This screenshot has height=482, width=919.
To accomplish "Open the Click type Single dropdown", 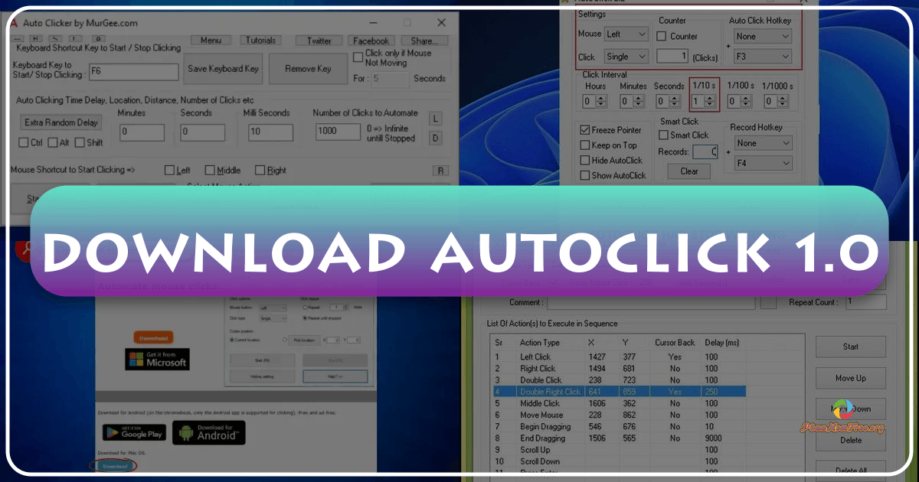I will [x=626, y=56].
